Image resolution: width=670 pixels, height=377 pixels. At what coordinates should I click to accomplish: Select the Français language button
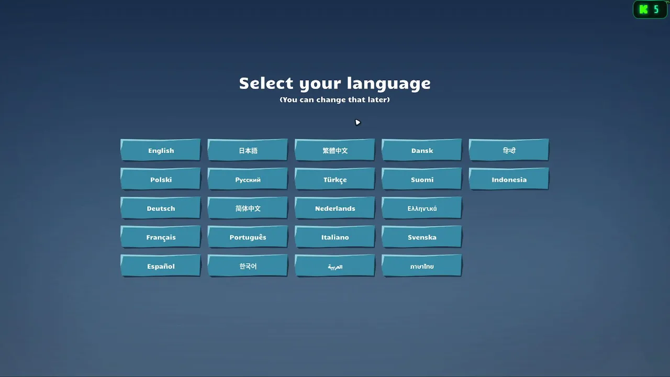[161, 237]
